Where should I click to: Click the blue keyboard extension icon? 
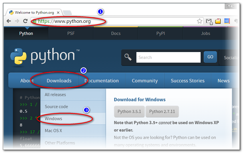[x=227, y=21]
